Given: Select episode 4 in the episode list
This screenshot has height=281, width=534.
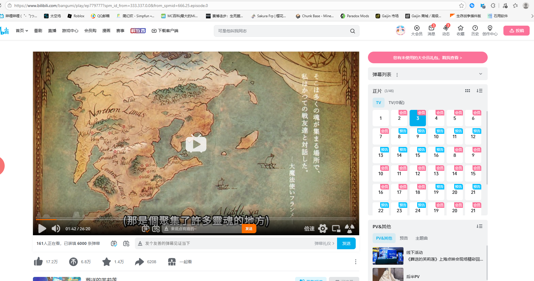Looking at the screenshot, I should [x=436, y=118].
